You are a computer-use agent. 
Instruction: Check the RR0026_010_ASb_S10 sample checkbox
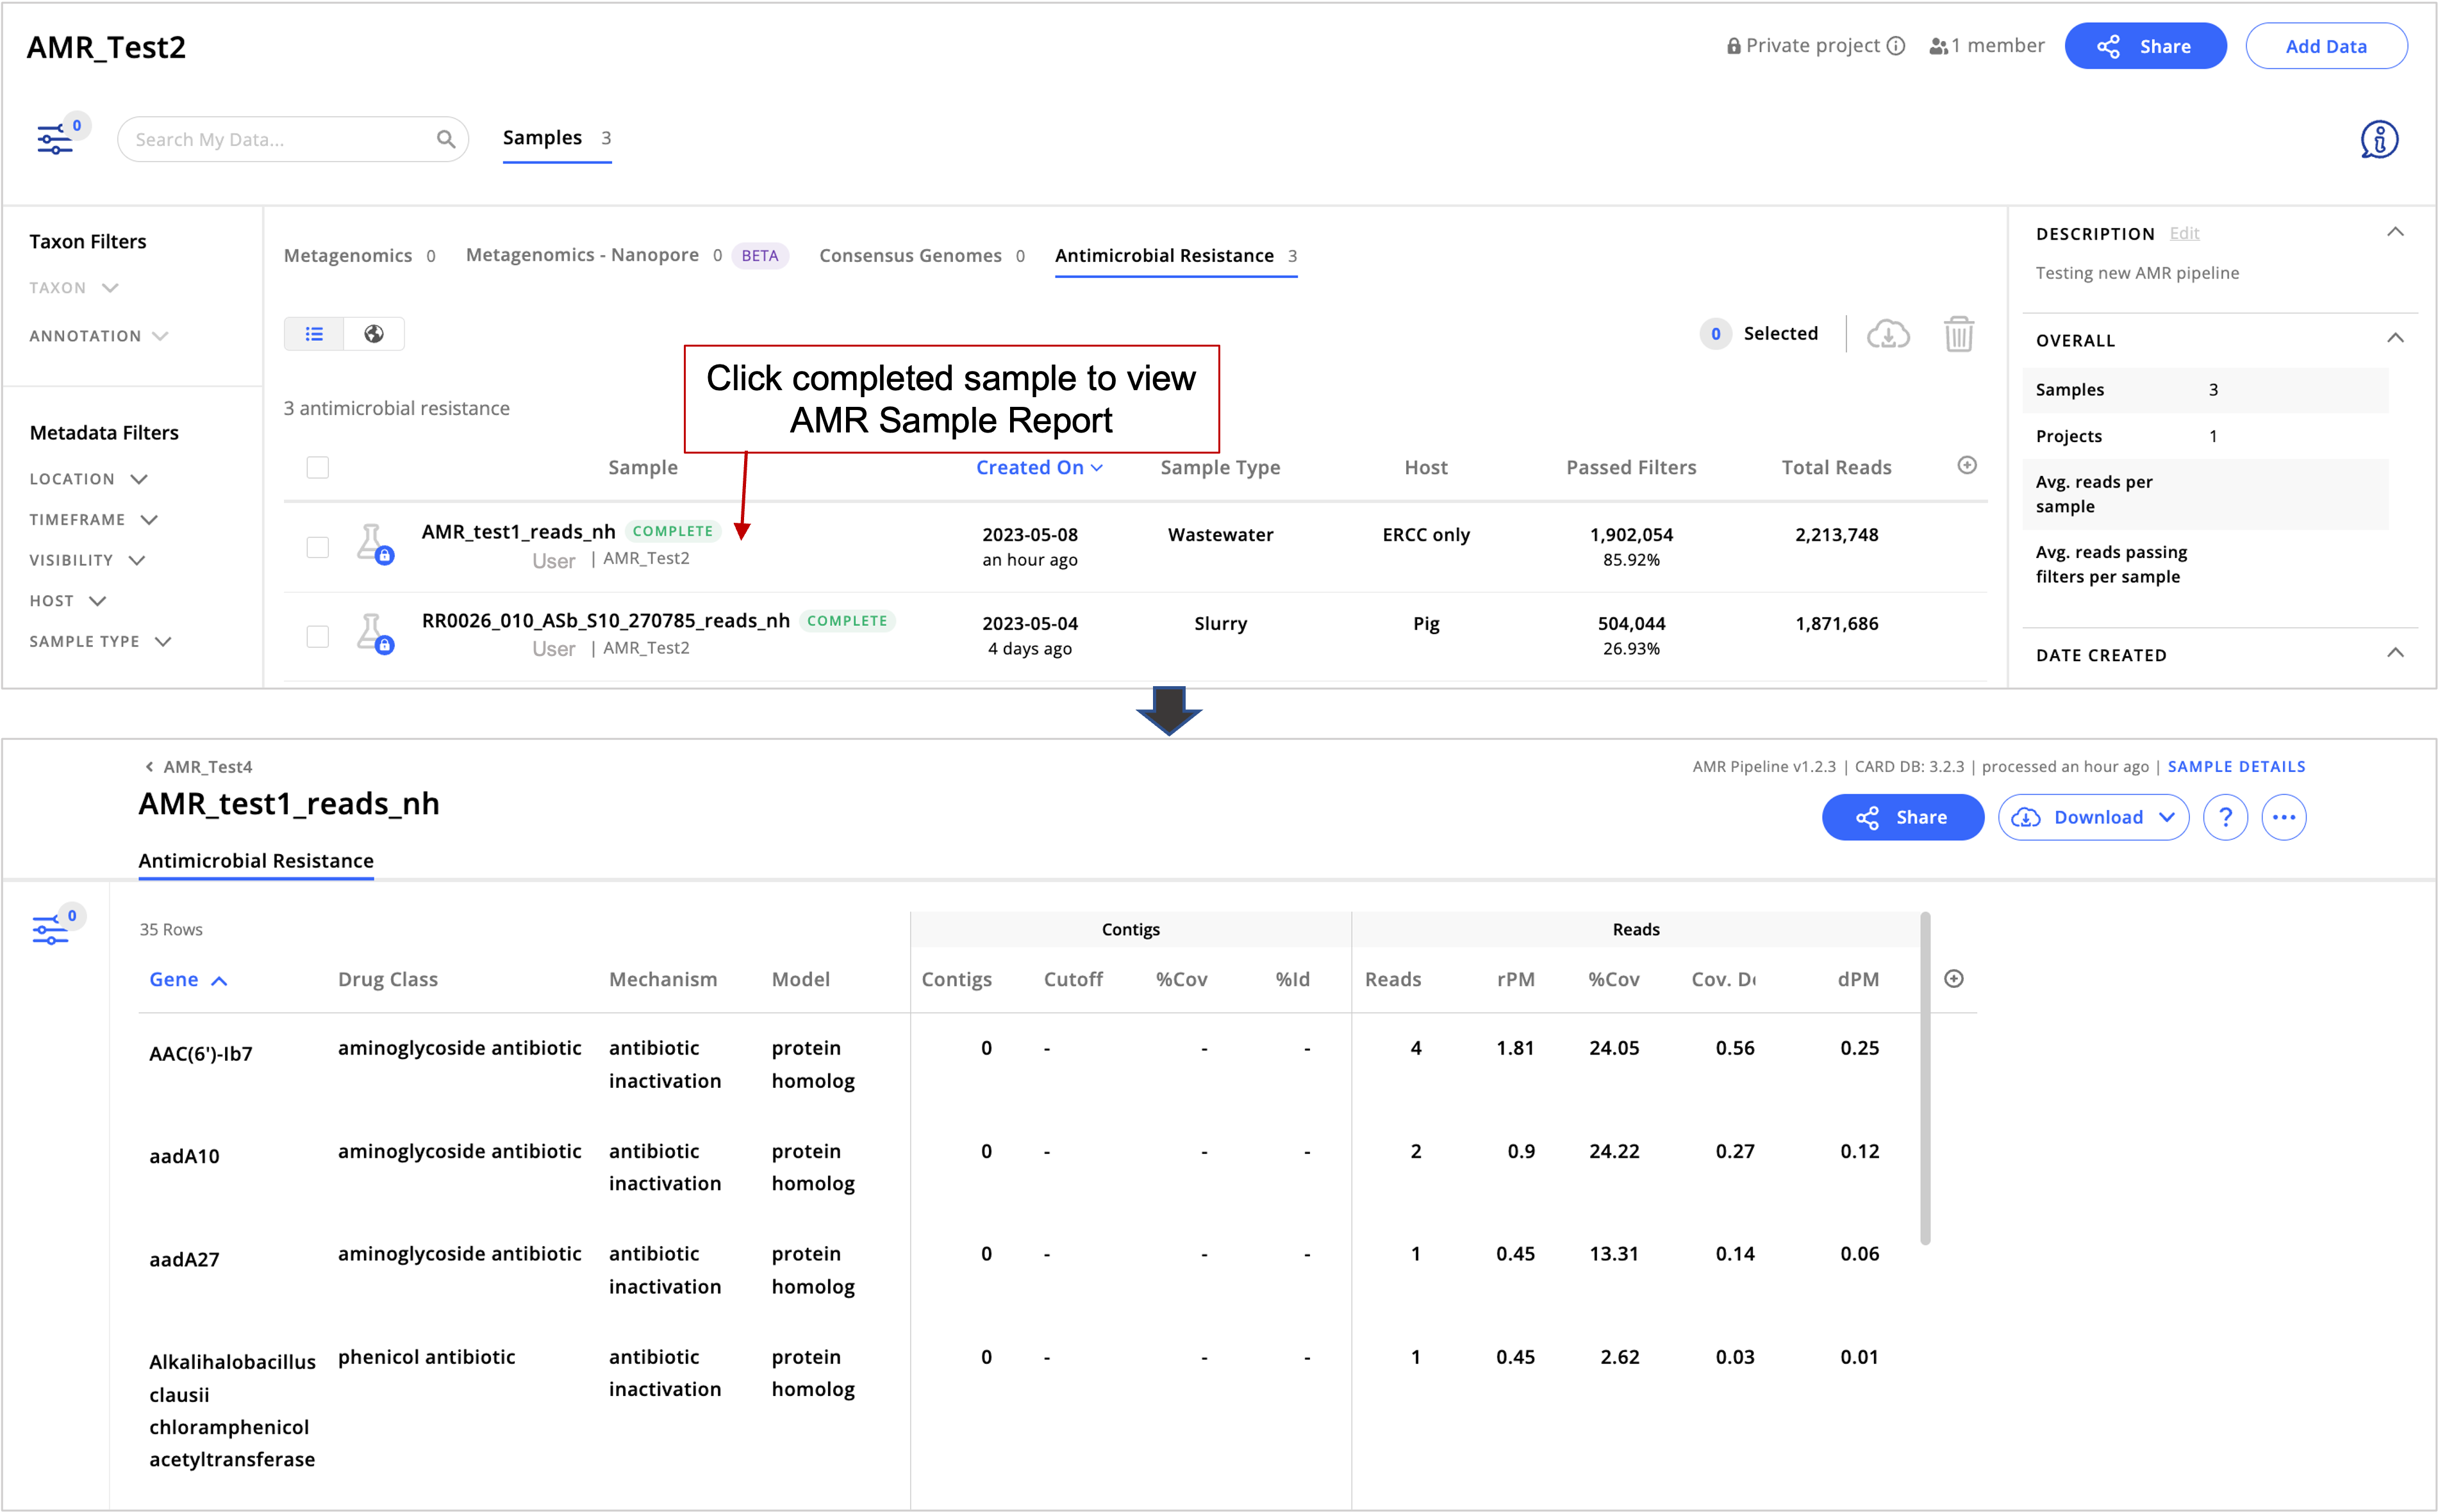(318, 636)
